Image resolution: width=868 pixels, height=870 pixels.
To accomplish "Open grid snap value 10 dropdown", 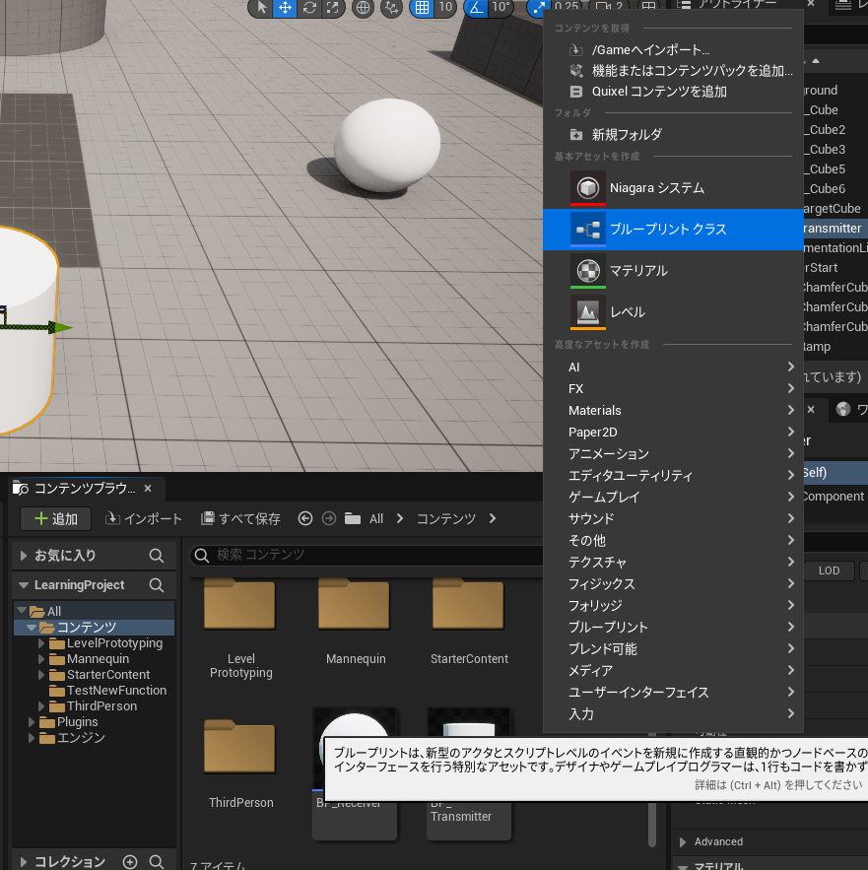I will point(445,7).
